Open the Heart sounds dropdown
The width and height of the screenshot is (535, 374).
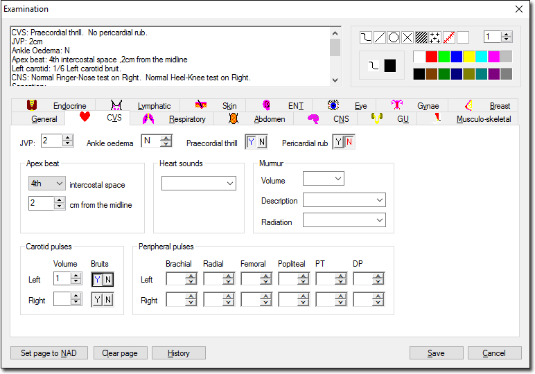point(199,184)
